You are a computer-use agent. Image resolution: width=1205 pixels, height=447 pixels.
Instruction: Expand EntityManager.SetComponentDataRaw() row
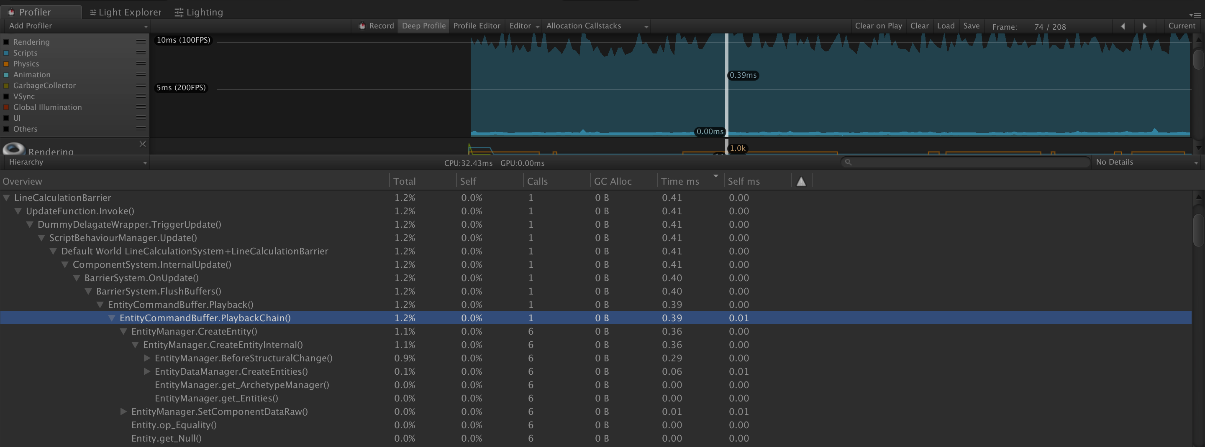click(123, 412)
